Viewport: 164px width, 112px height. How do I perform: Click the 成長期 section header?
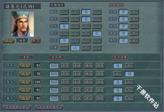click(x=56, y=57)
